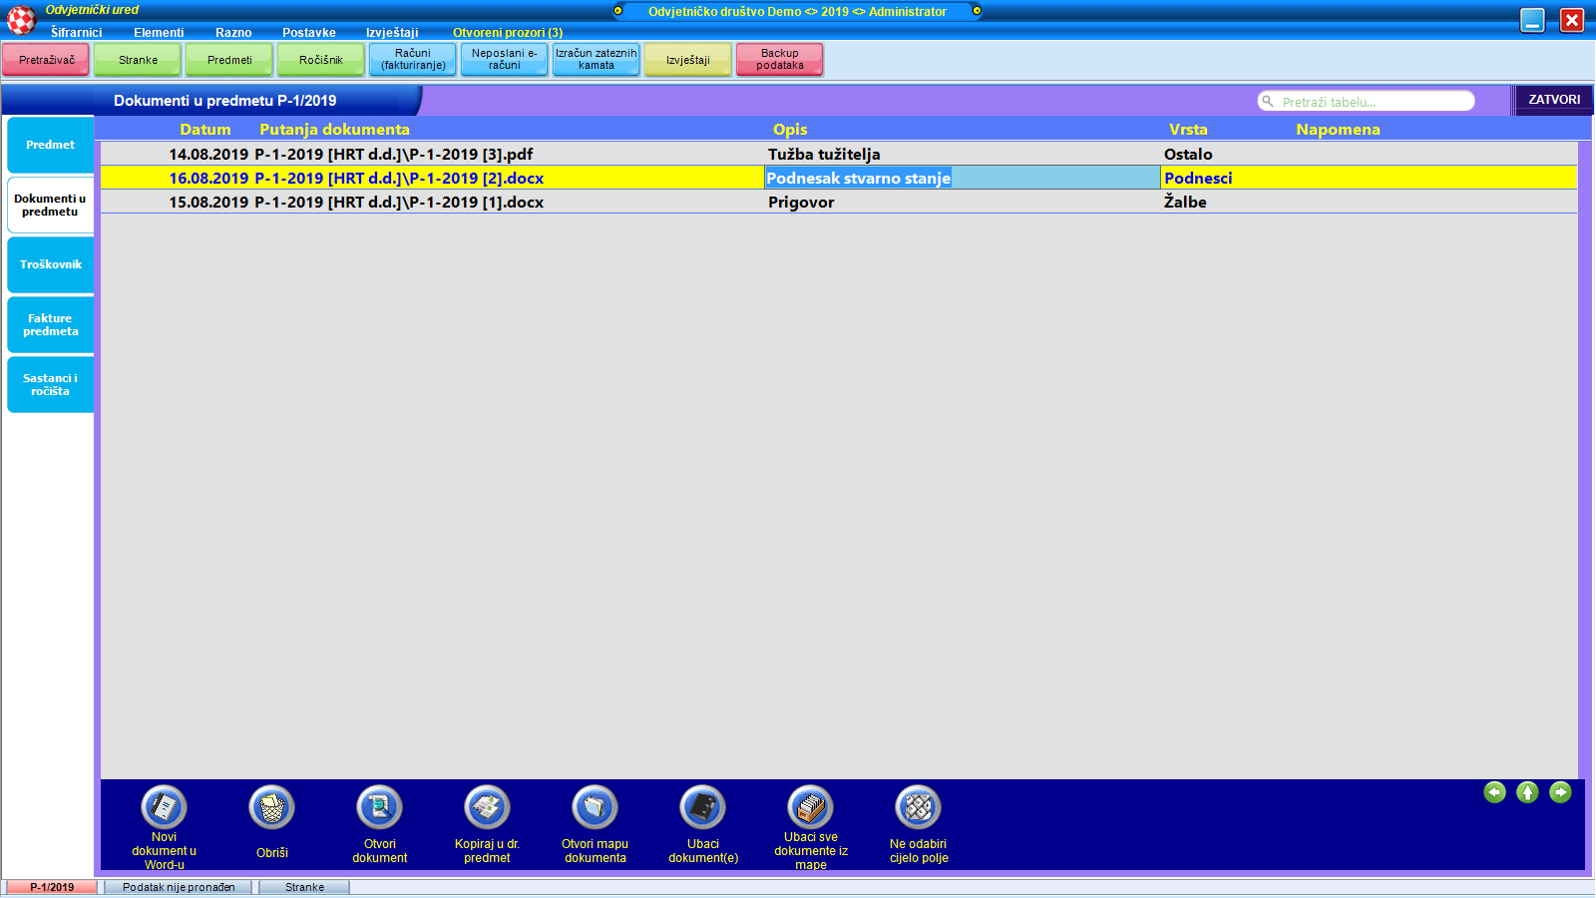Toggle Ne odabiri cijelo polje icon
1596x898 pixels.
click(x=919, y=807)
